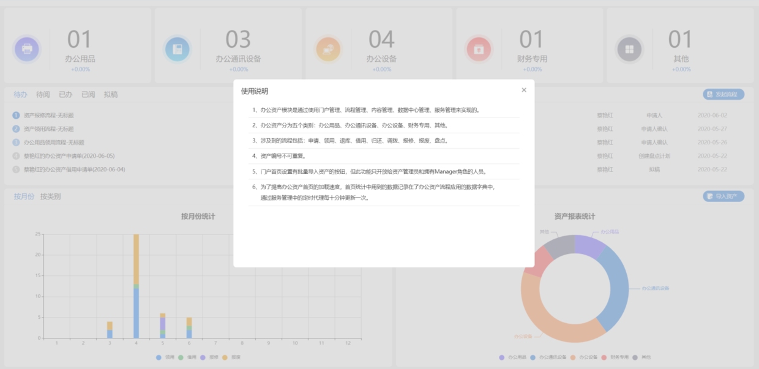Click the 办公设备 category icon
The height and width of the screenshot is (369, 759).
pos(328,49)
